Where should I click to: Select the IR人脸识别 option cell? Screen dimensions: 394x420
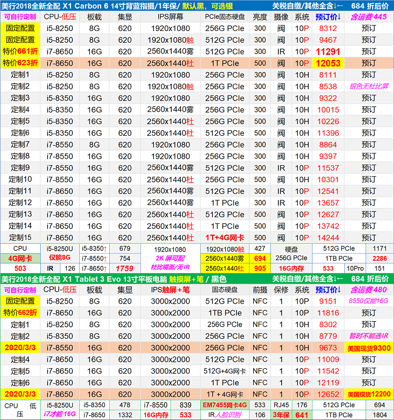[232, 415]
